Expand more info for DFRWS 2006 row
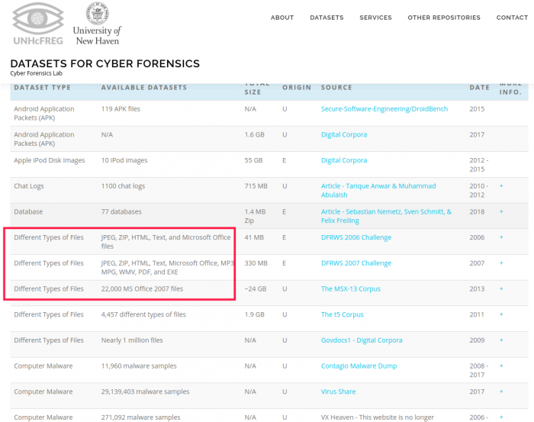This screenshot has width=534, height=422. click(501, 237)
